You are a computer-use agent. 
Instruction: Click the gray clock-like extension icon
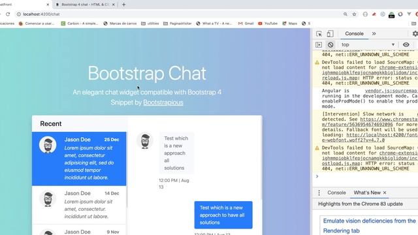(365, 14)
